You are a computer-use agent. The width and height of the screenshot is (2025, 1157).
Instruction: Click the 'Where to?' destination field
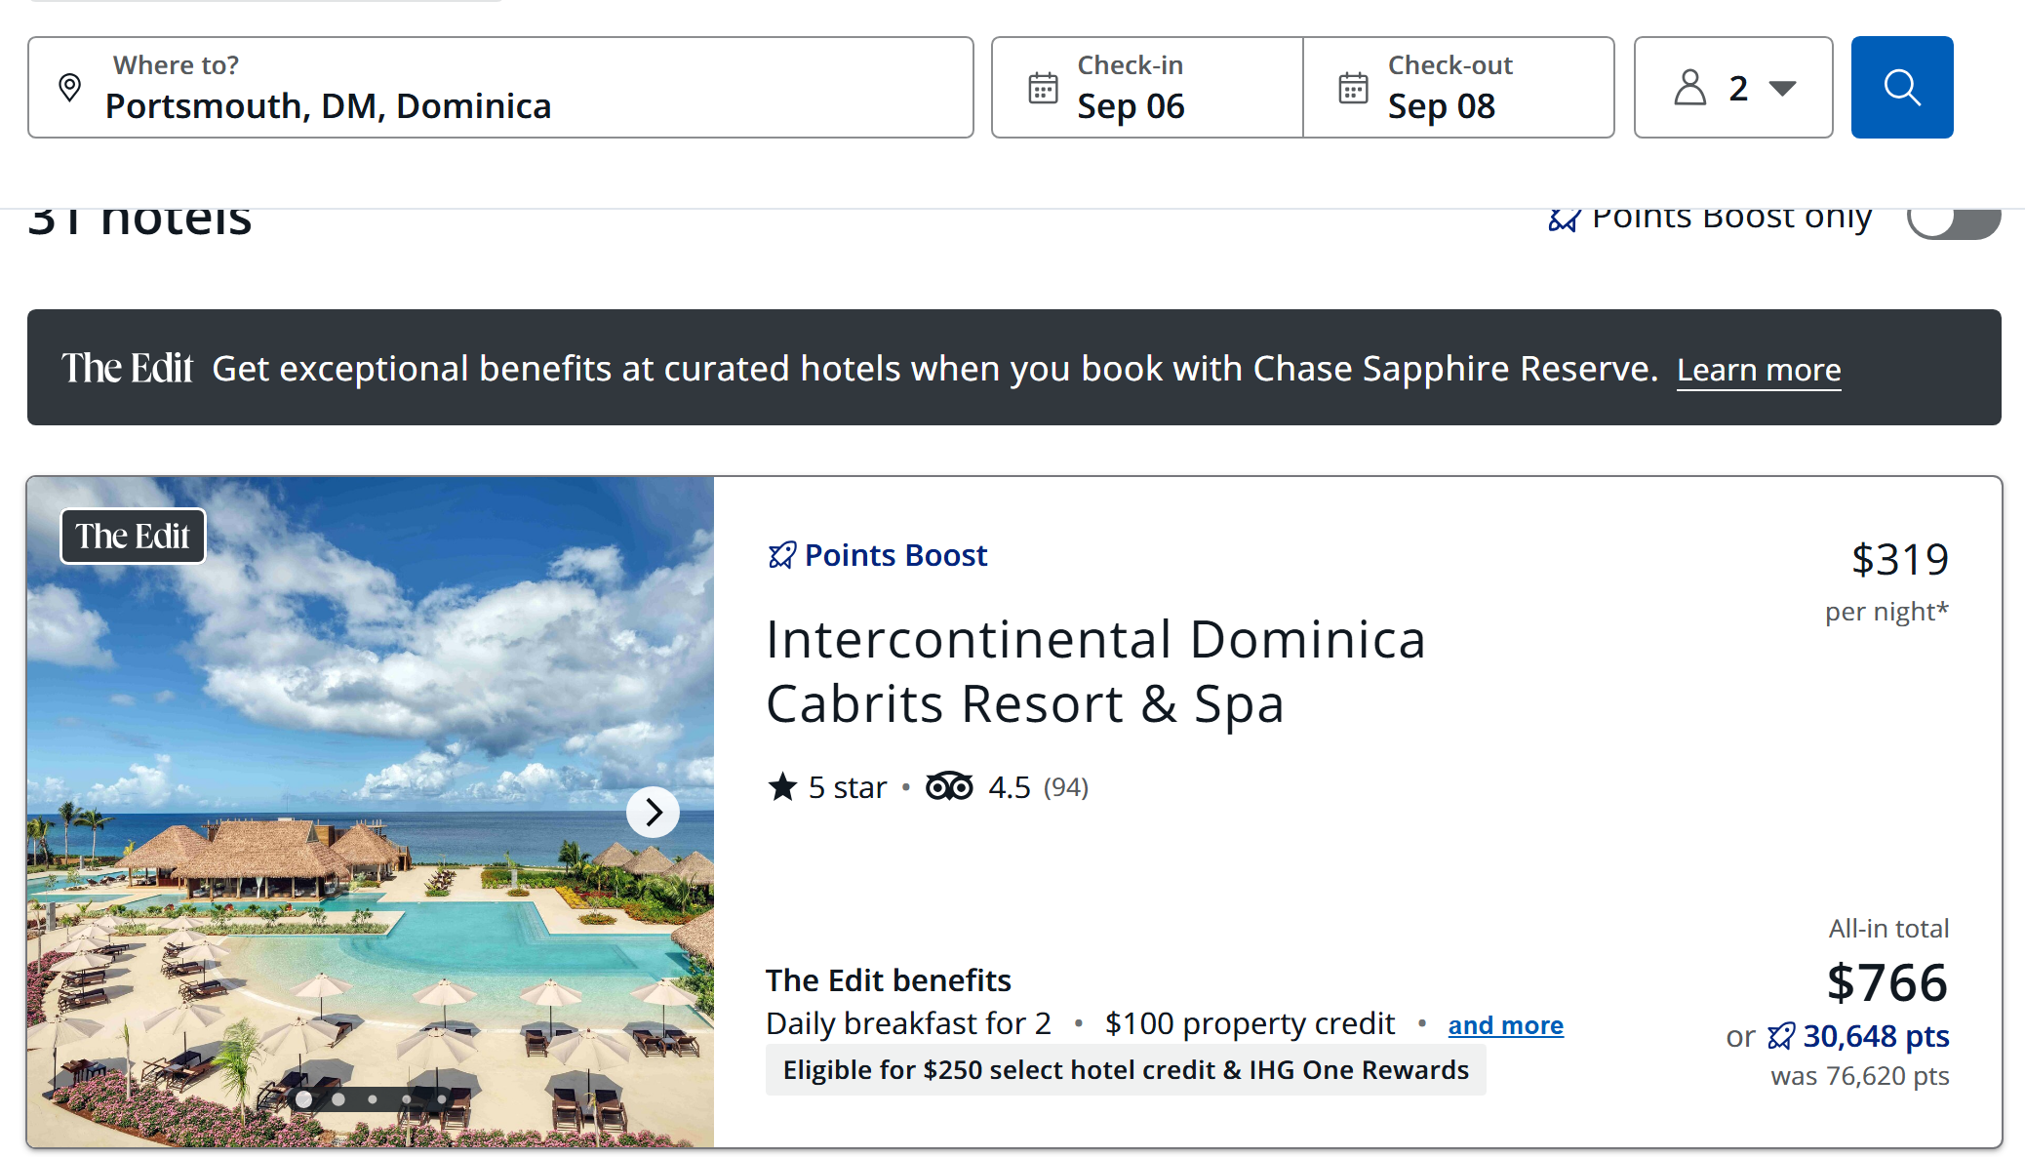coord(500,88)
